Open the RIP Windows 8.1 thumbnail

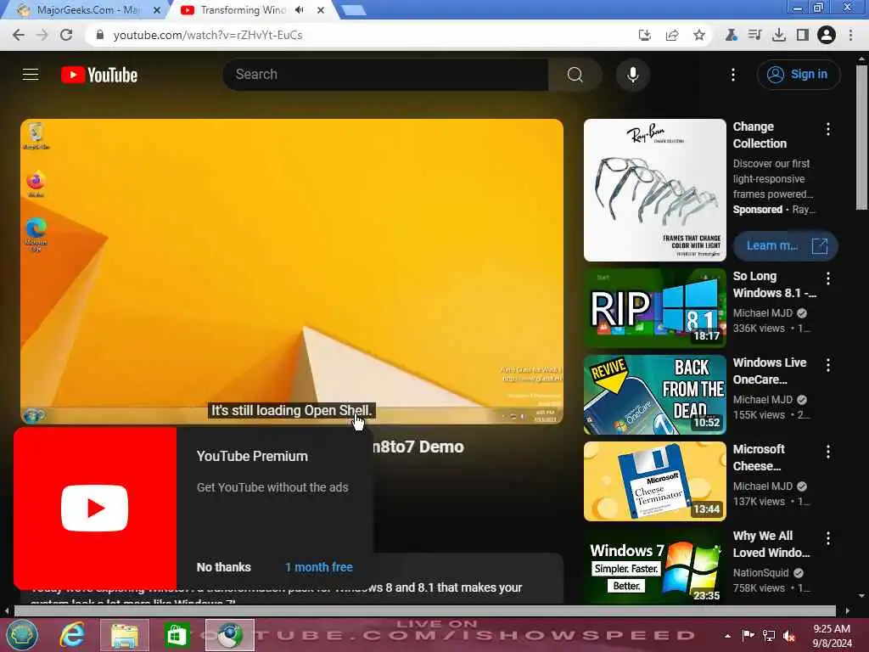click(654, 307)
